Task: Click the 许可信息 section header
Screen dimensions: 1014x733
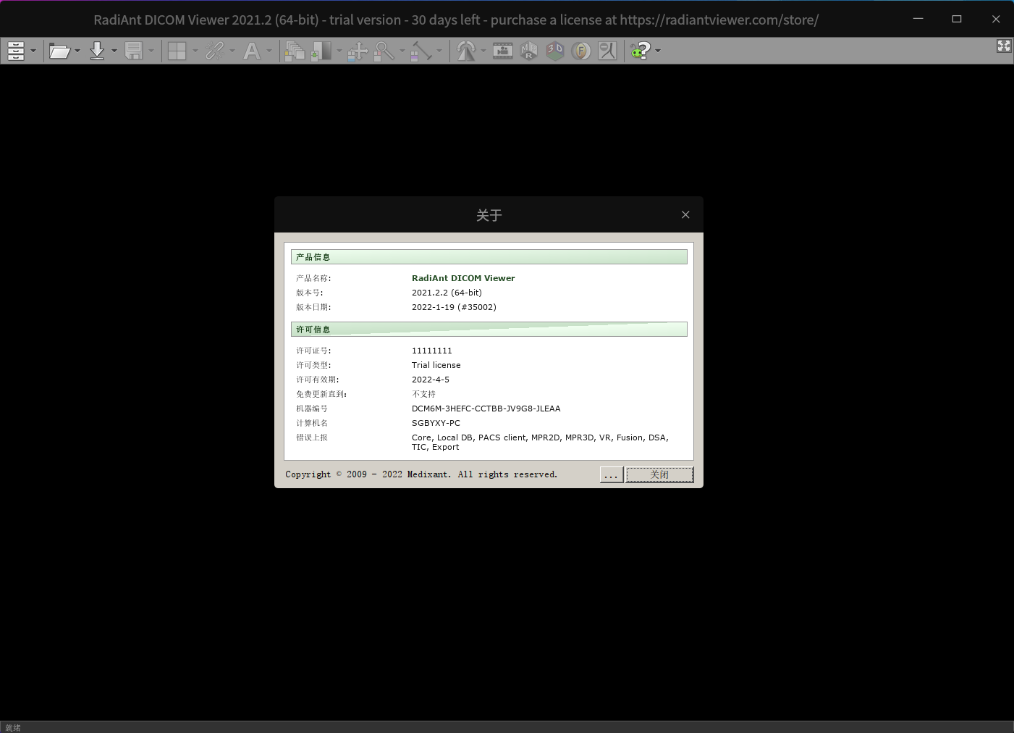Action: click(x=489, y=330)
